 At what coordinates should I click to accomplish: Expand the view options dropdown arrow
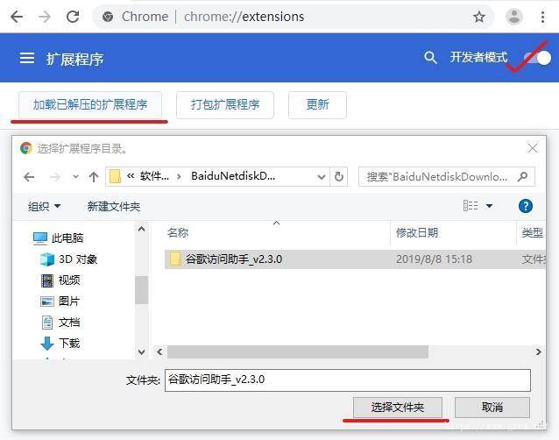490,206
